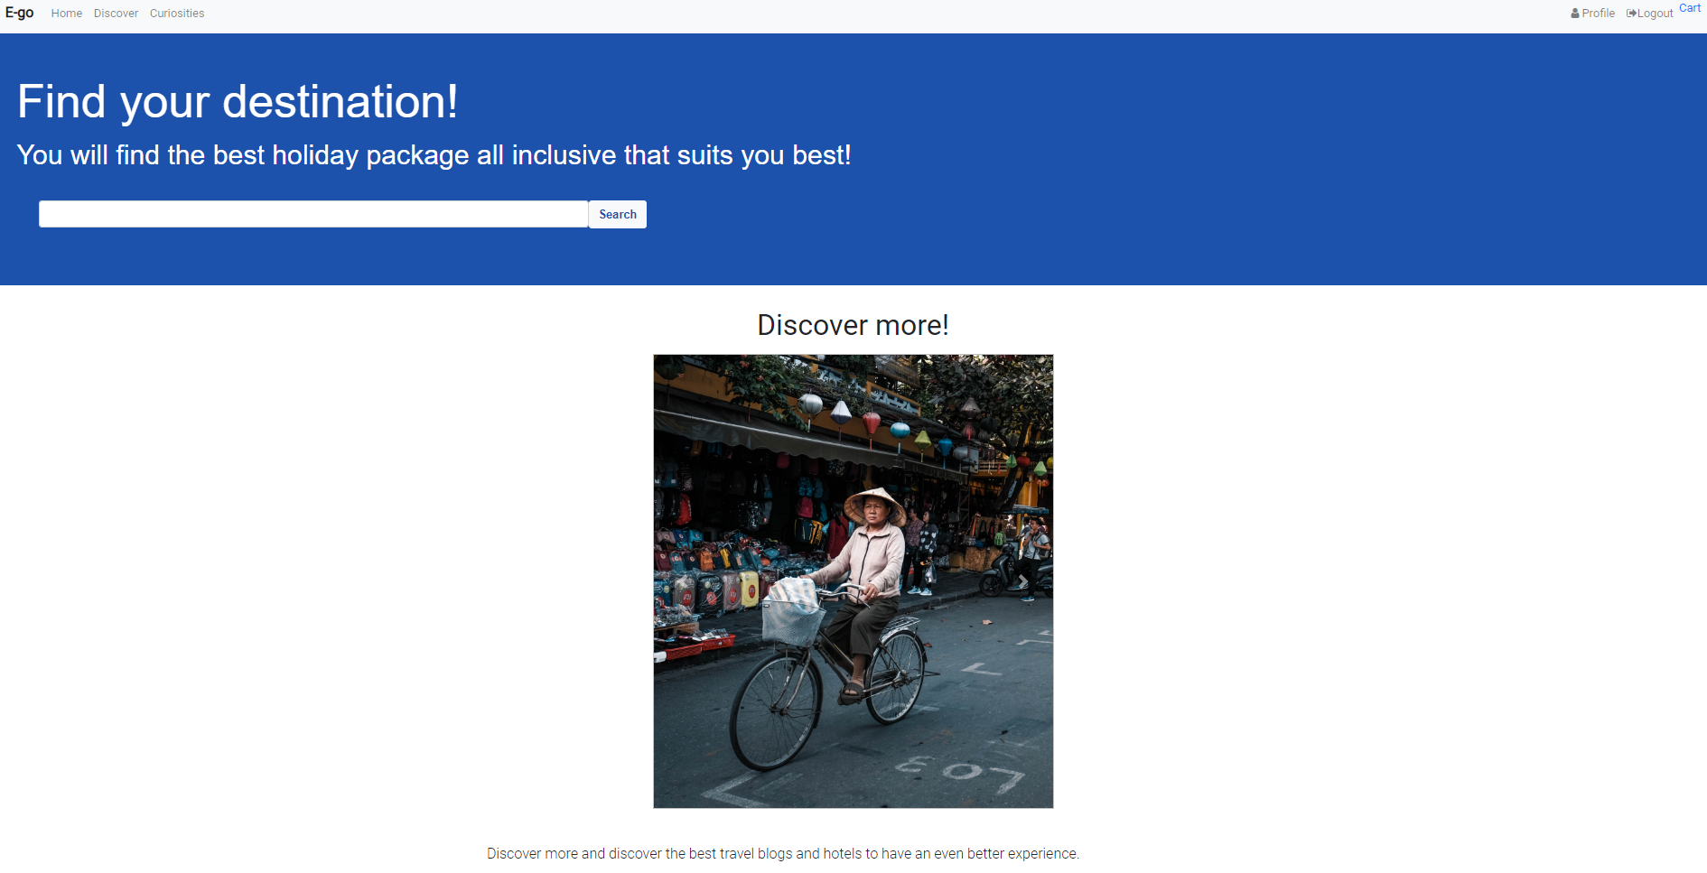Click the red hanging lantern in photo
The width and height of the screenshot is (1707, 873).
872,423
